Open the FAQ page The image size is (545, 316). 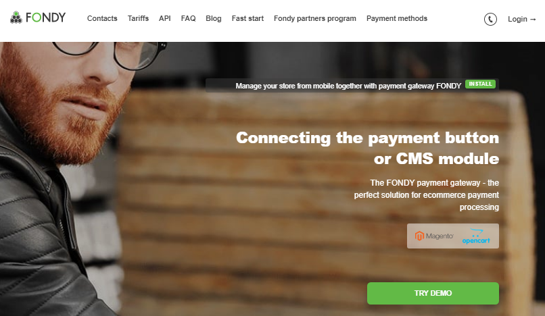[x=189, y=18]
